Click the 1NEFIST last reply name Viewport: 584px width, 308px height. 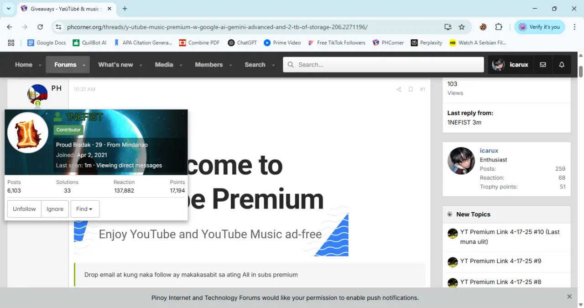point(459,122)
